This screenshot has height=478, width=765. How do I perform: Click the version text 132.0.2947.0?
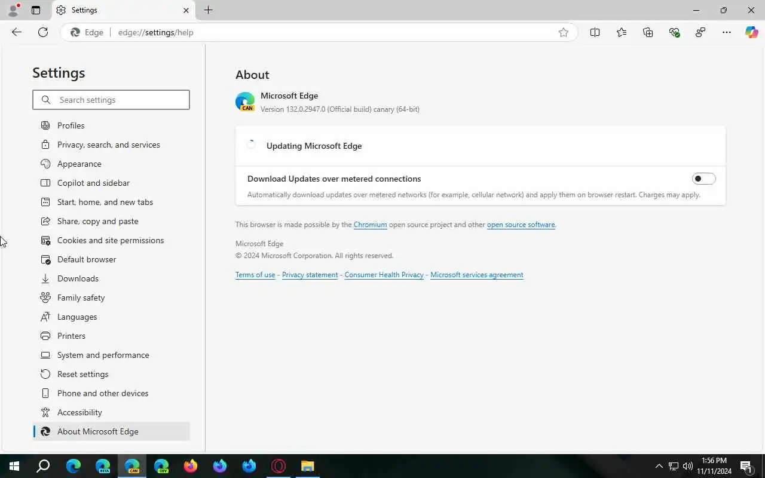(x=305, y=109)
